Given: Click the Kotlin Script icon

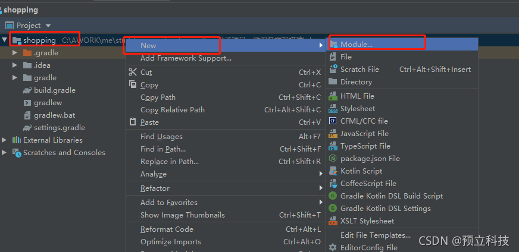Looking at the screenshot, I should tap(333, 171).
